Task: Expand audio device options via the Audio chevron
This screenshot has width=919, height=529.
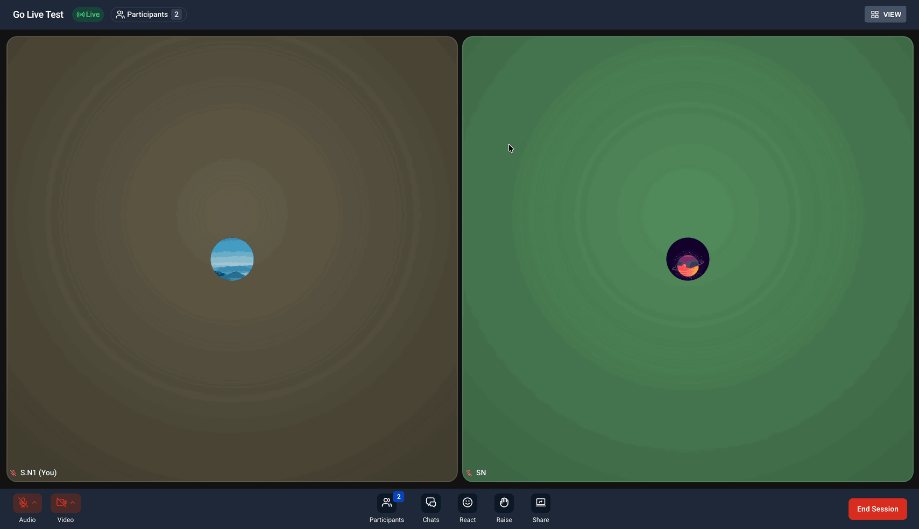Action: 33,502
